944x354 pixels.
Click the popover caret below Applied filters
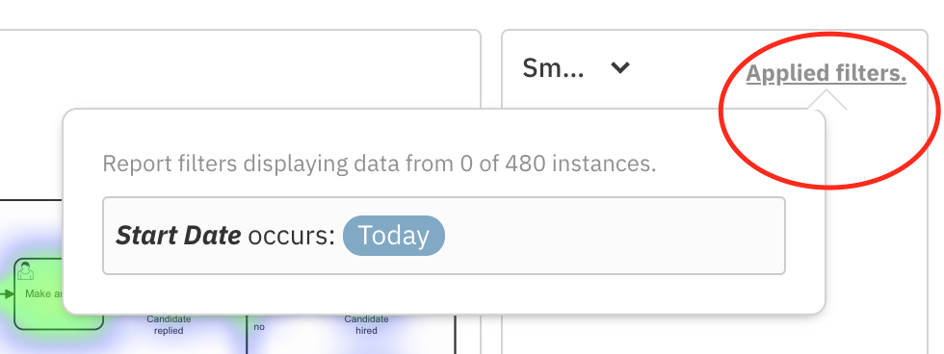tap(826, 100)
